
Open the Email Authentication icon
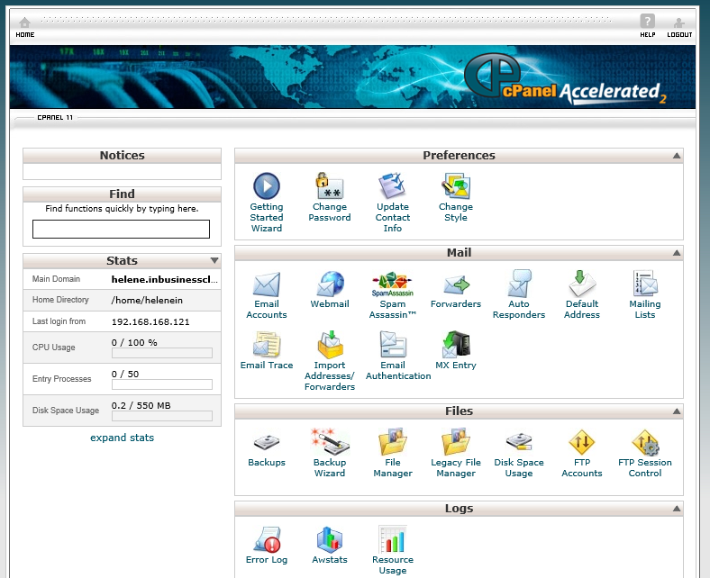tap(392, 345)
